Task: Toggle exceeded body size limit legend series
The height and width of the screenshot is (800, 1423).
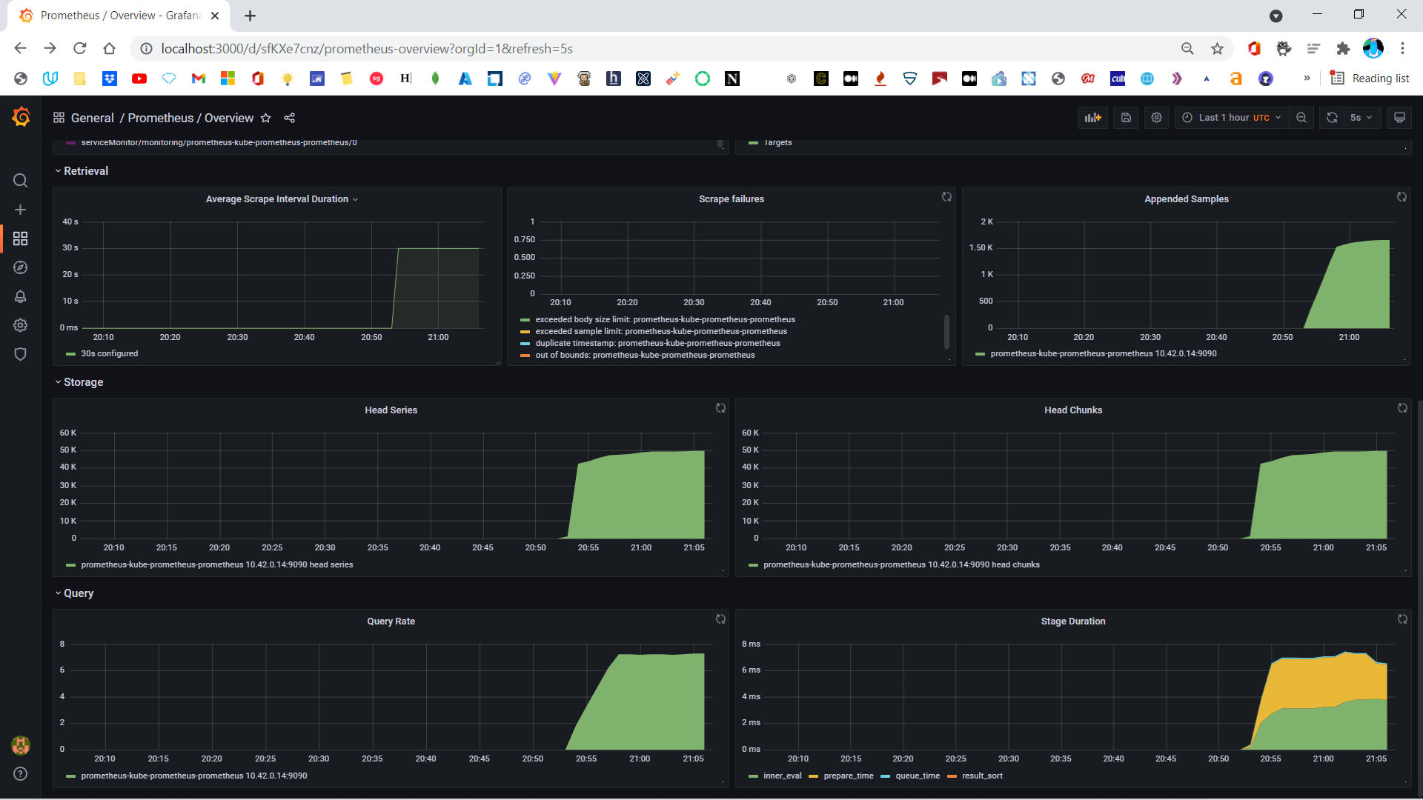Action: 665,320
